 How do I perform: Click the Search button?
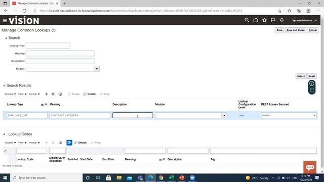click(x=301, y=76)
